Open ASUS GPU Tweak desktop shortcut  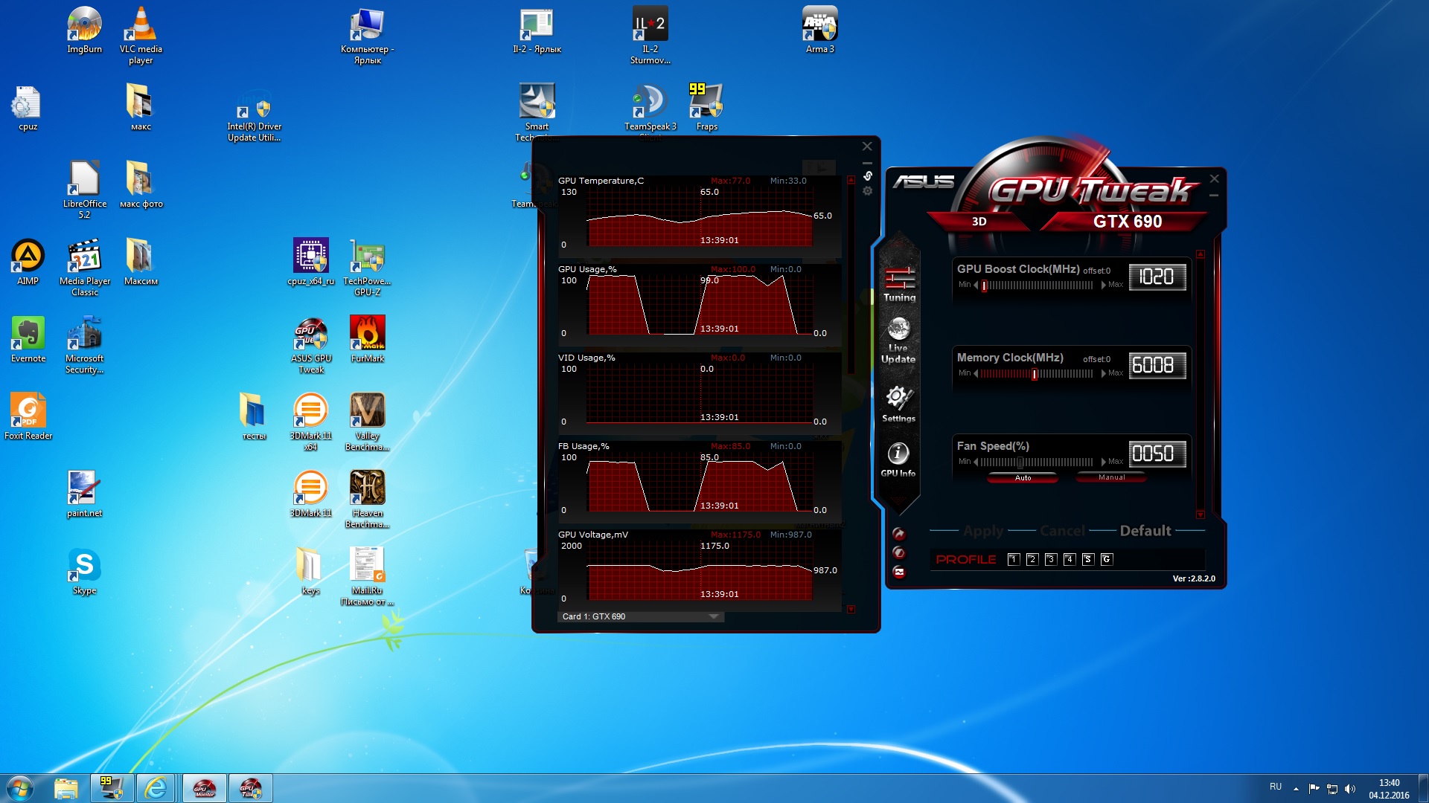point(311,346)
